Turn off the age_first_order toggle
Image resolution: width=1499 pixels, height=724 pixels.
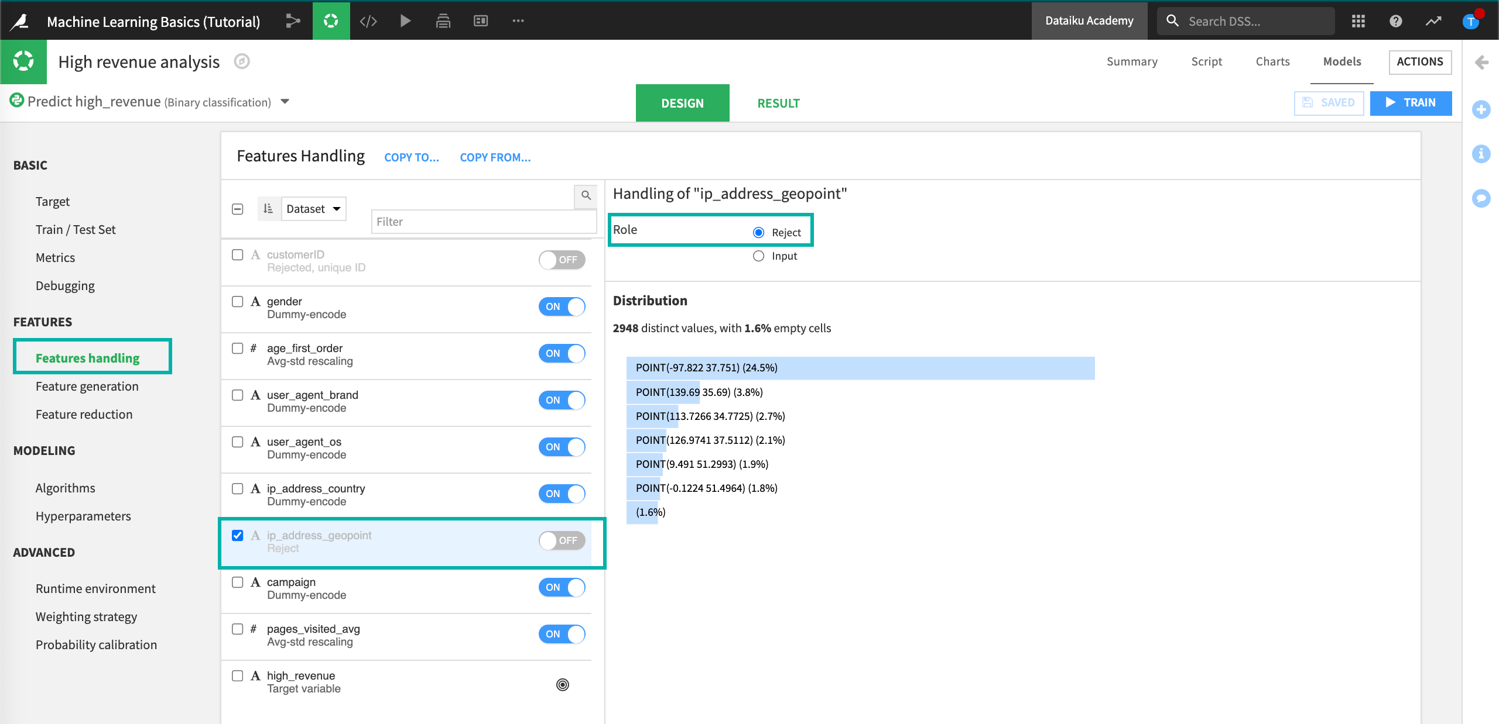click(x=562, y=353)
